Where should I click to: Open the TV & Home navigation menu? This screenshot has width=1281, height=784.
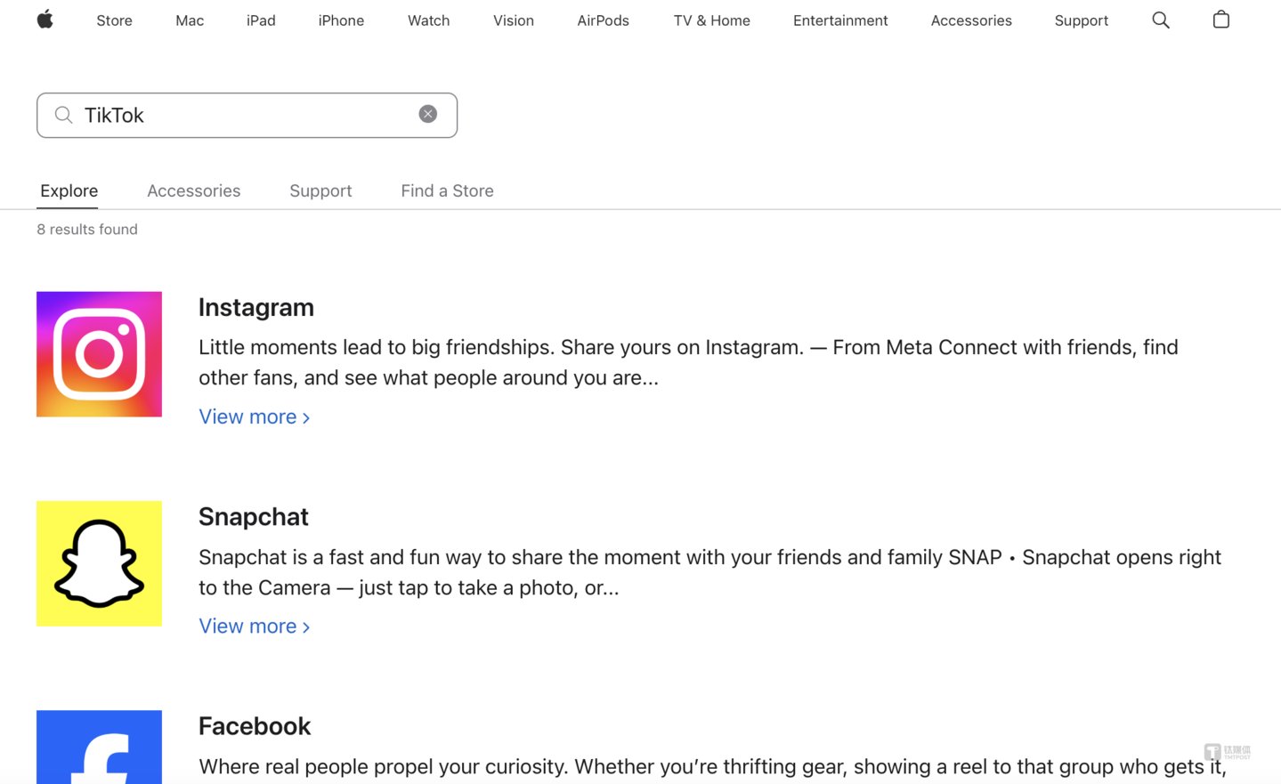pos(711,20)
